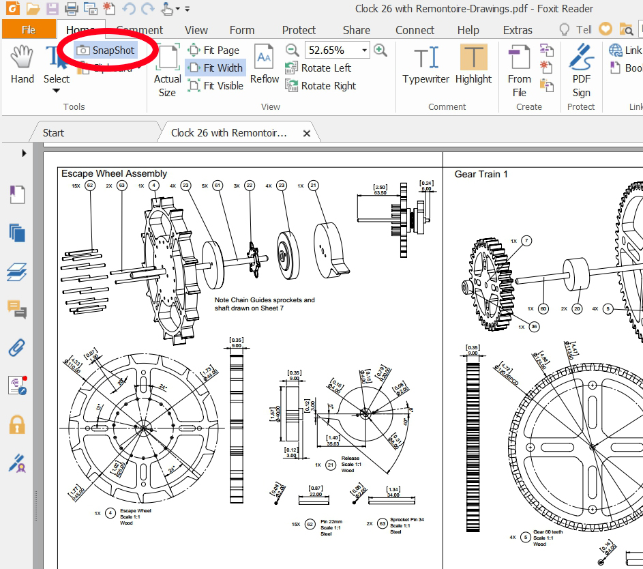Image resolution: width=643 pixels, height=569 pixels.
Task: Toggle Fit Width view
Action: tap(215, 68)
